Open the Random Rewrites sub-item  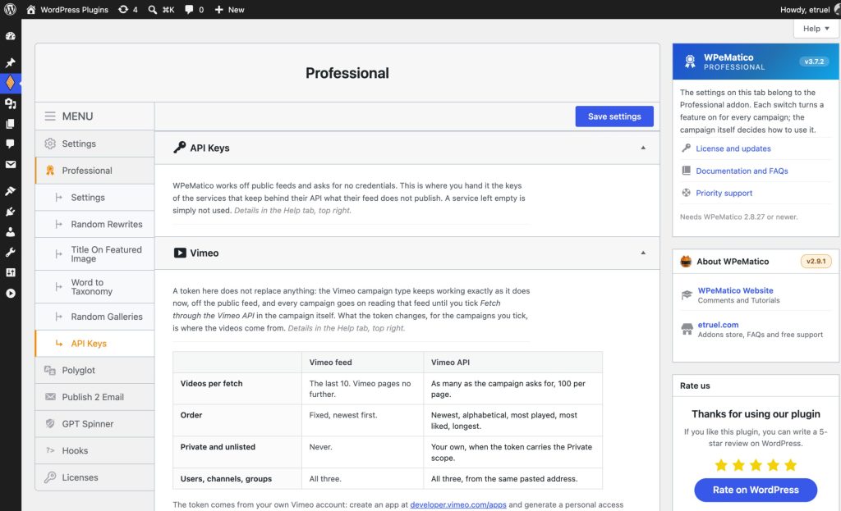pyautogui.click(x=95, y=224)
